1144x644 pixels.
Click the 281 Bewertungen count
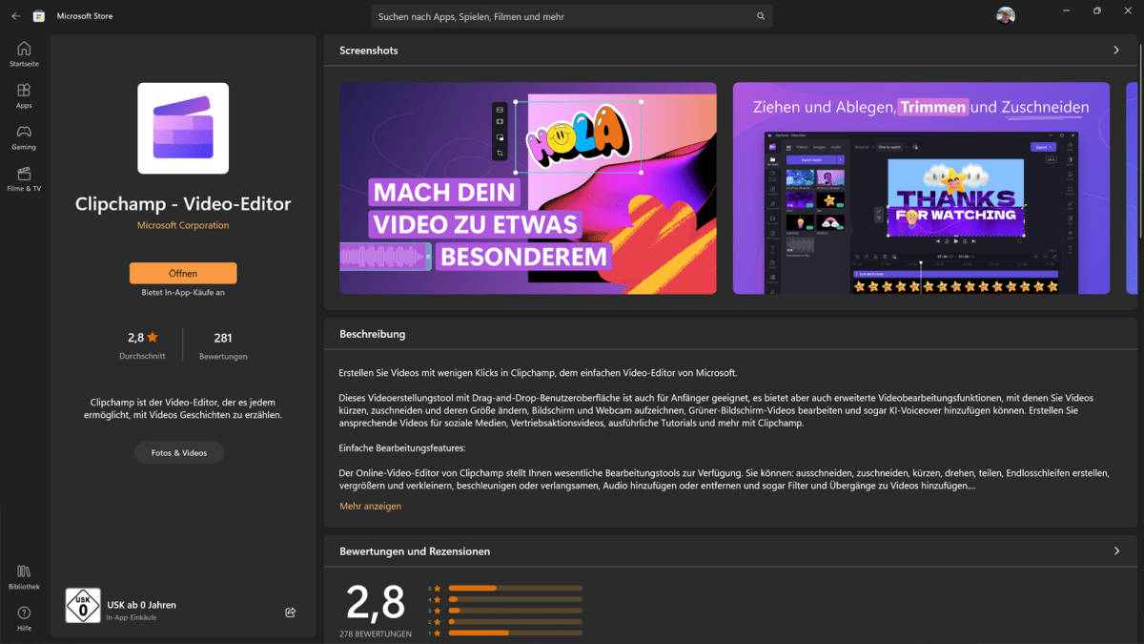pos(223,345)
